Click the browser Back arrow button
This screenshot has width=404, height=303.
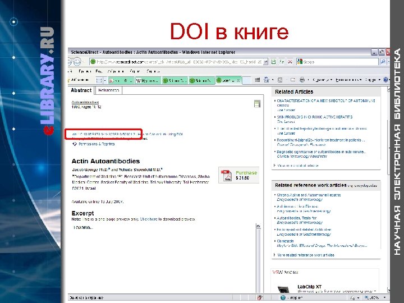tap(69, 62)
